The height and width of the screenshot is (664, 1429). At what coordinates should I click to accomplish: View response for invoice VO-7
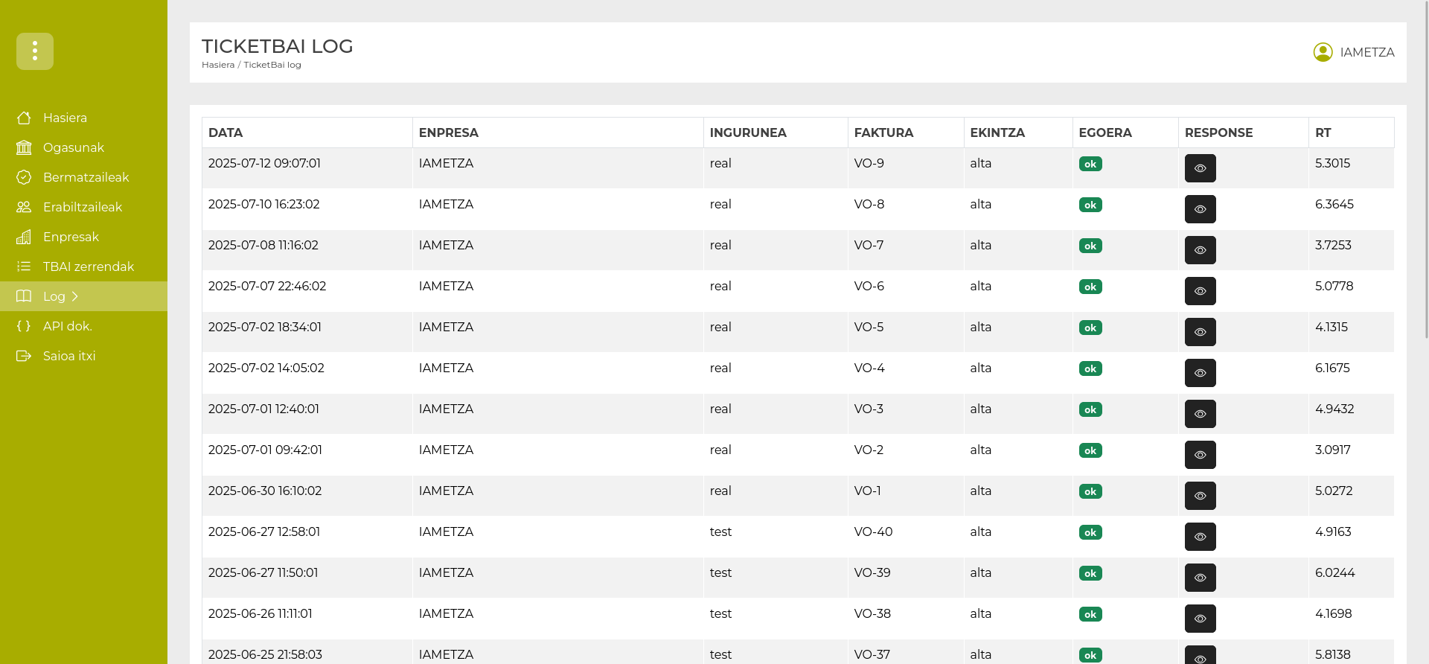(x=1200, y=250)
